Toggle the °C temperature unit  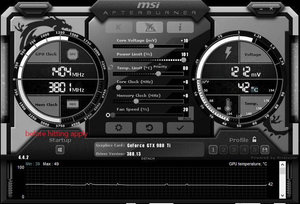(x=254, y=89)
